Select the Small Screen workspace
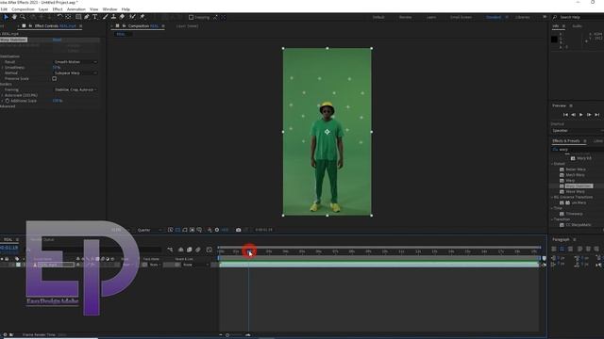 [461, 17]
